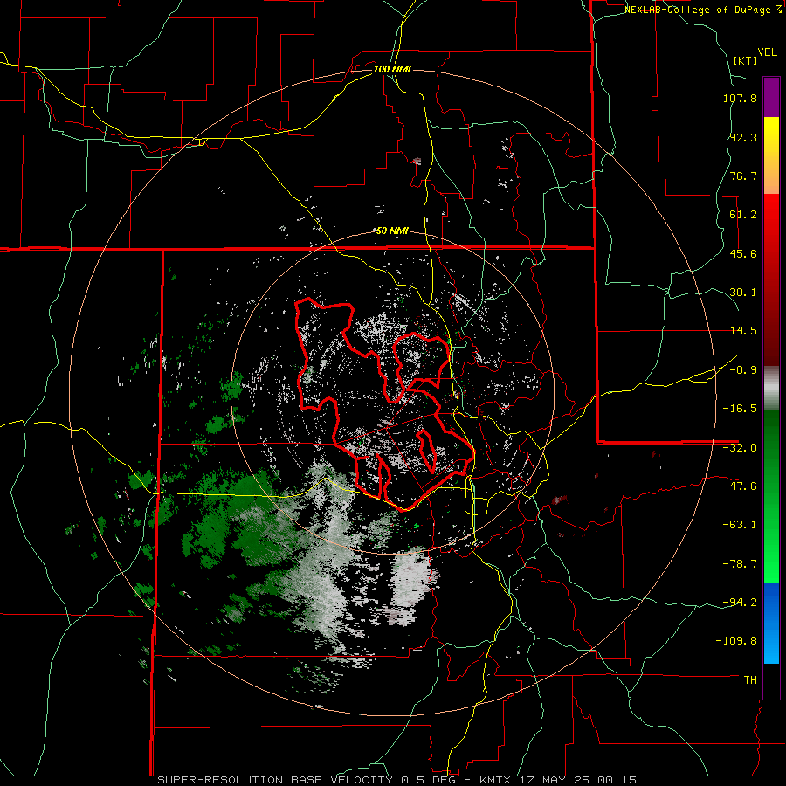The image size is (786, 786).
Task: Click the 92.3 scale value
Action: pos(743,137)
